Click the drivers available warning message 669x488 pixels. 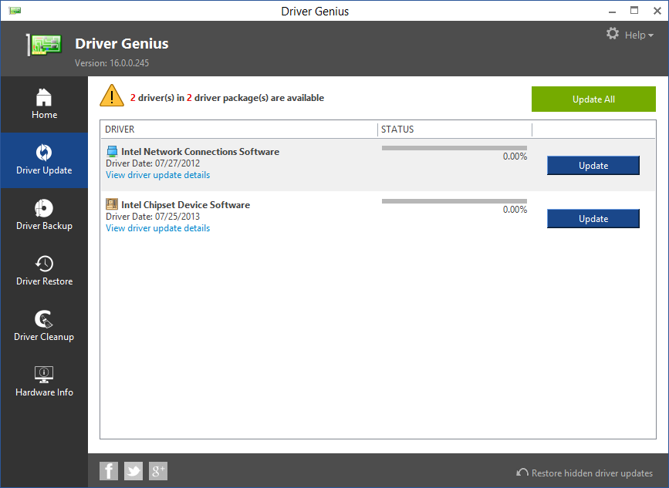click(x=227, y=98)
